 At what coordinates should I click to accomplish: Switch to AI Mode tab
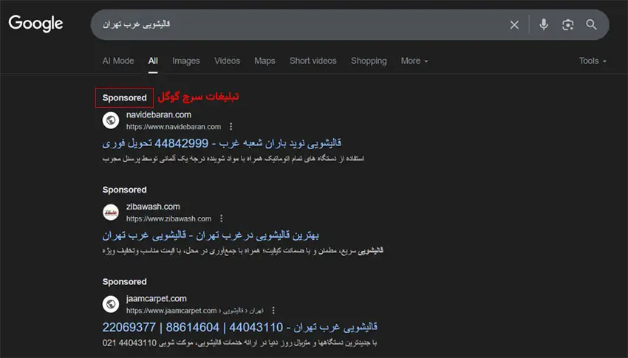point(118,61)
